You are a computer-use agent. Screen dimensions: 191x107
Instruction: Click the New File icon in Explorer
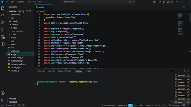[x=20, y=11]
